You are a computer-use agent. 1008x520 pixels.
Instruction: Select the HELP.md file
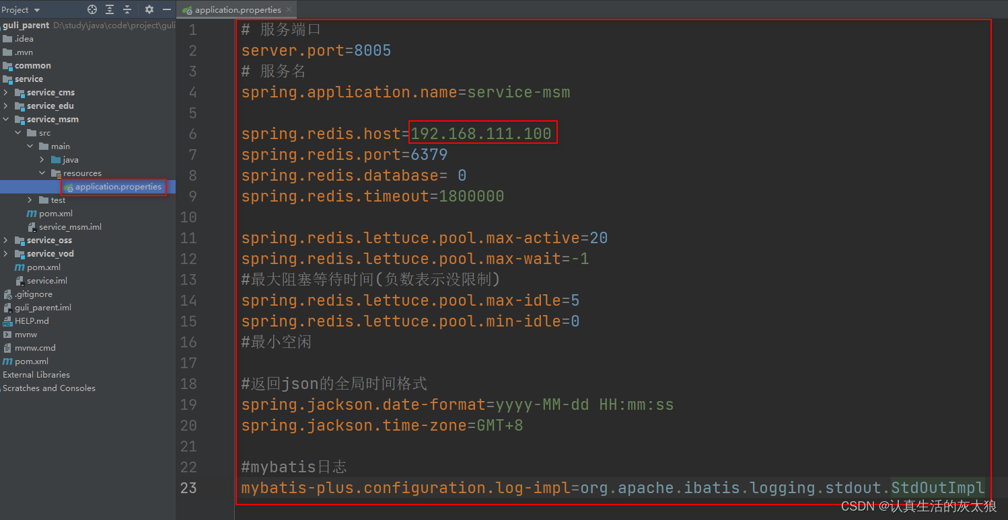pyautogui.click(x=26, y=320)
